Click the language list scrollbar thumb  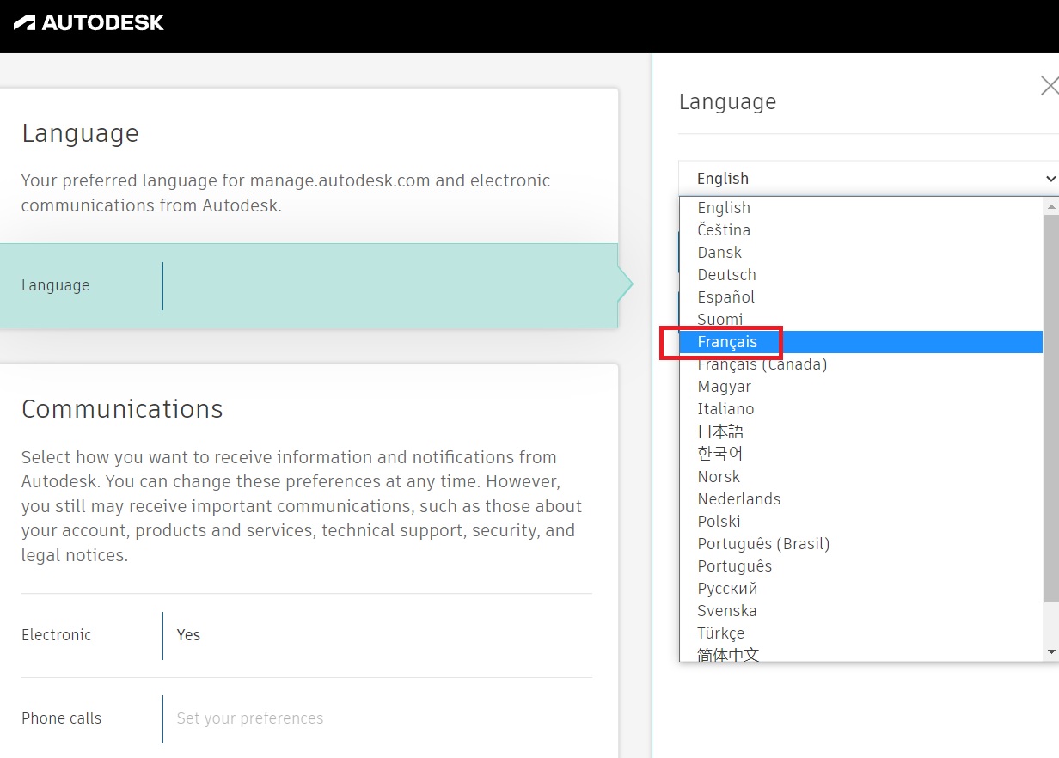[x=1050, y=404]
